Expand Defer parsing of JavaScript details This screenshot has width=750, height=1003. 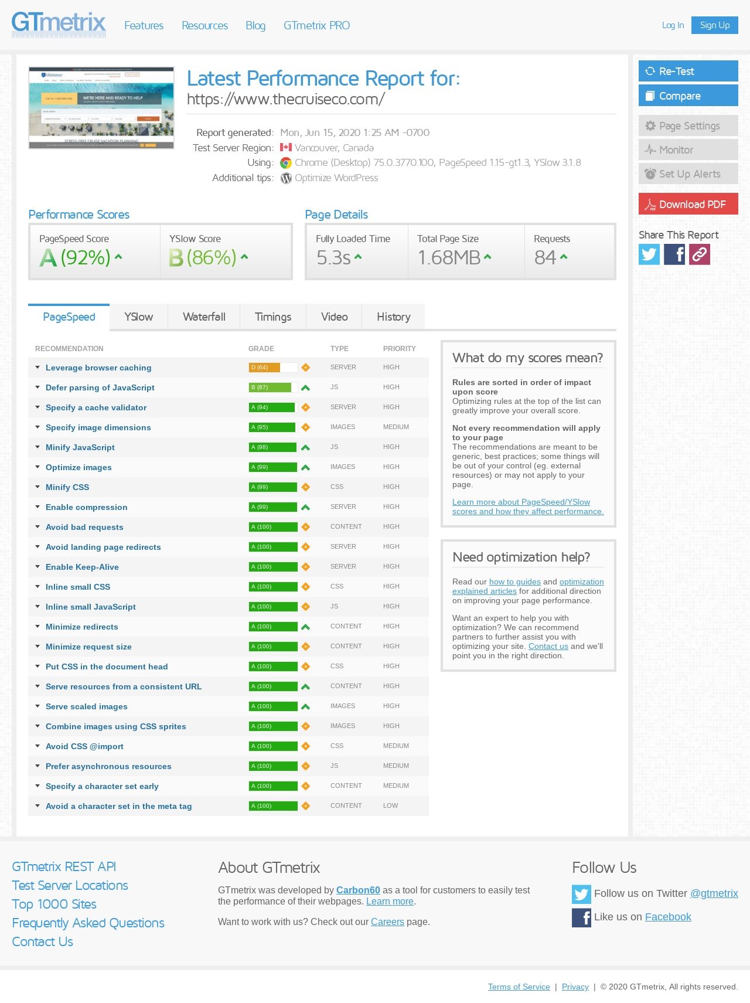[x=100, y=387]
